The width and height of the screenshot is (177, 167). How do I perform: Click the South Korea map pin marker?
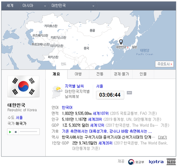click(x=121, y=42)
